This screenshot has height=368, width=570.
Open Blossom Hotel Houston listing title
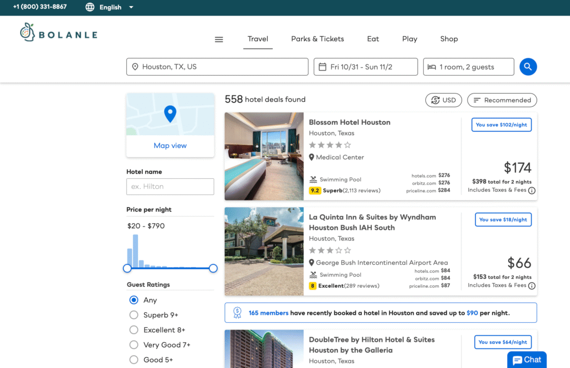click(x=350, y=122)
